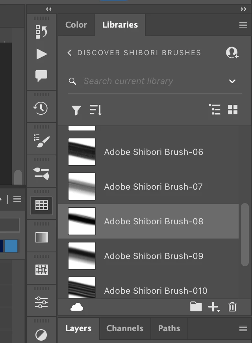Click the Brush-09 preview thumbnail
Image resolution: width=252 pixels, height=343 pixels.
pos(82,256)
